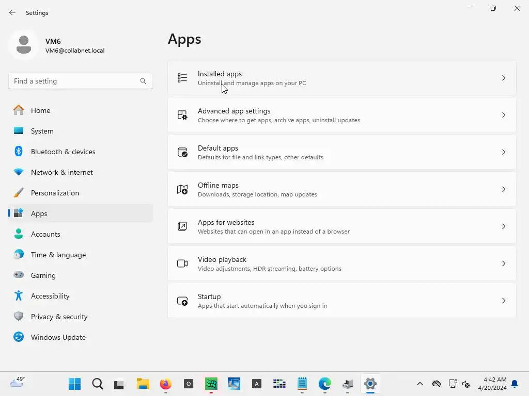Click the Video playback camera icon
Screen dimensions: 529x396
tap(182, 263)
